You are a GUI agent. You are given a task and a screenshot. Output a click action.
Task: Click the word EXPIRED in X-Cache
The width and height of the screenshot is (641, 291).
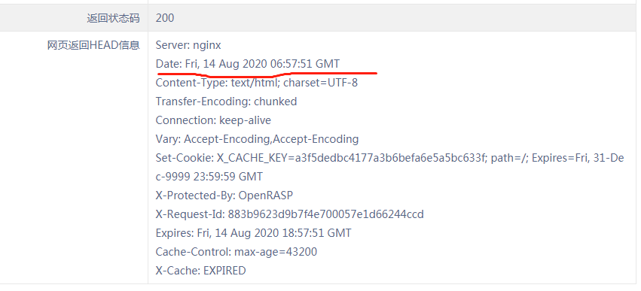tap(224, 271)
